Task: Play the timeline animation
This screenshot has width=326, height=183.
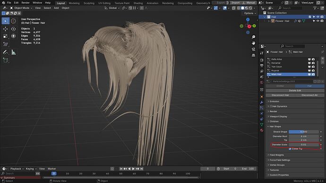Action: (x=133, y=169)
